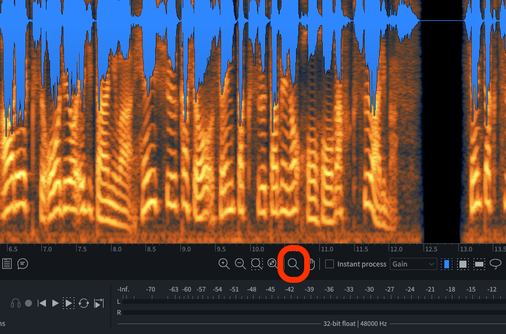
Task: Open the Gain instant process dropdown
Action: (x=414, y=264)
